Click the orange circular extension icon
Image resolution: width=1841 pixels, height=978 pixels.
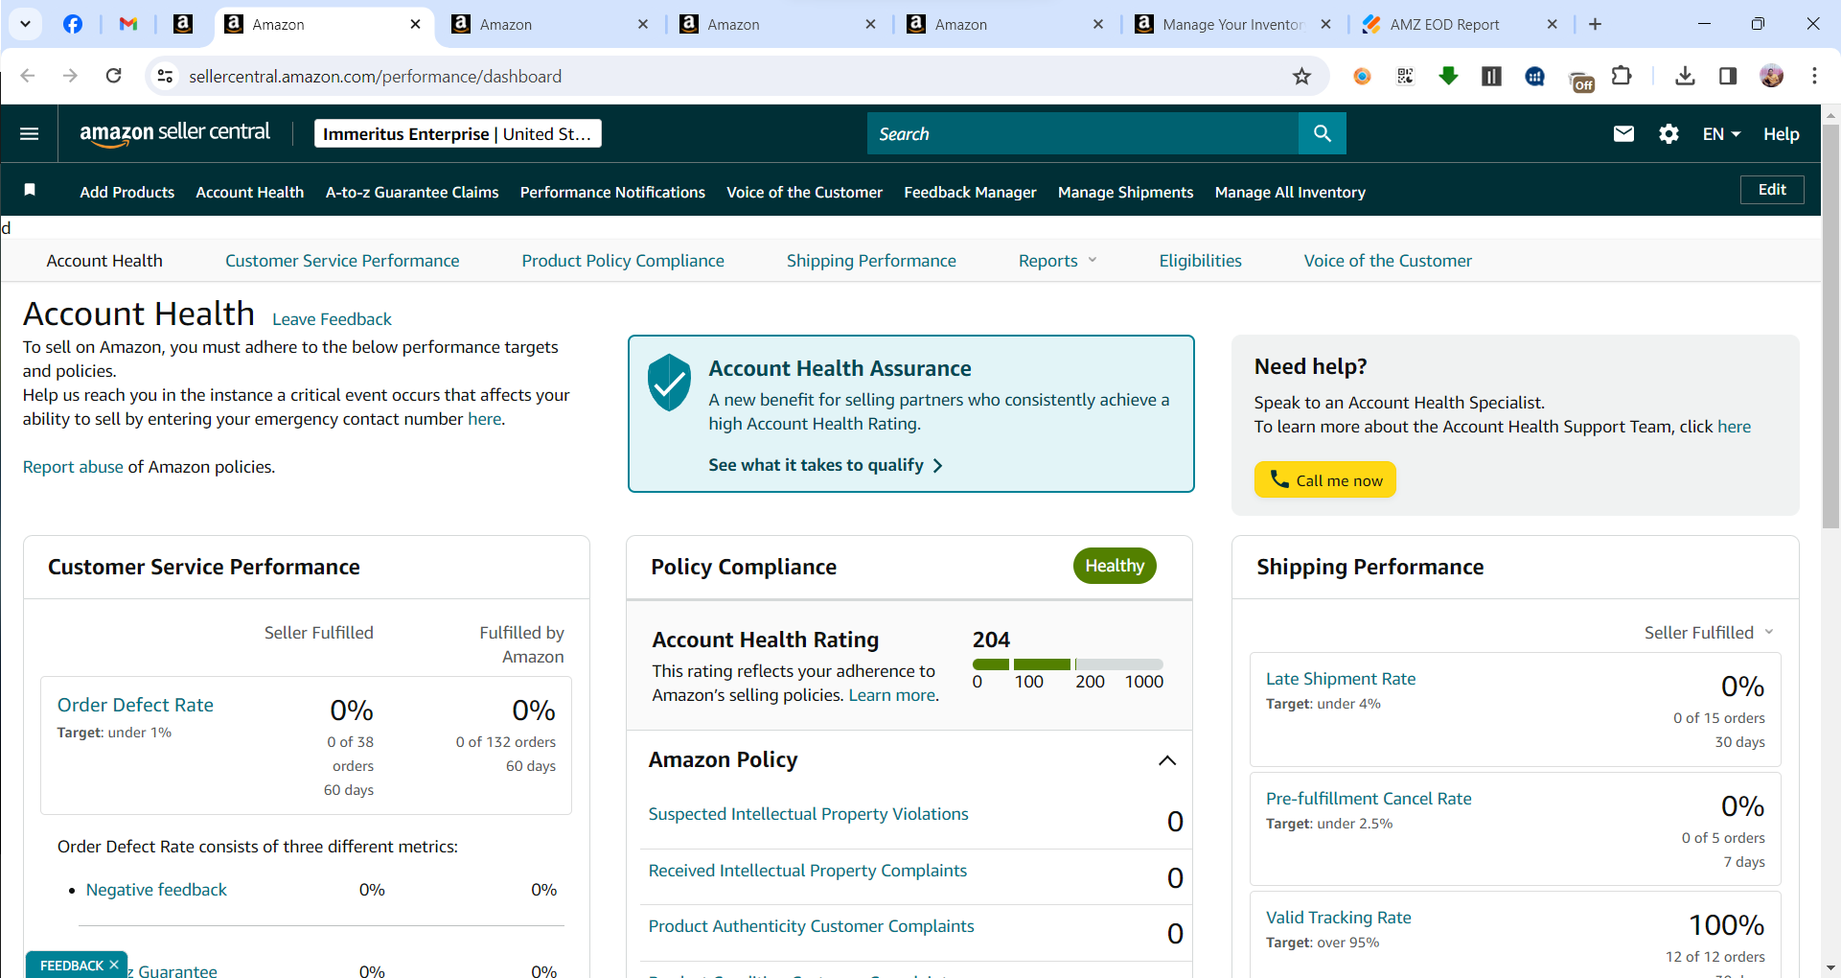tap(1362, 76)
